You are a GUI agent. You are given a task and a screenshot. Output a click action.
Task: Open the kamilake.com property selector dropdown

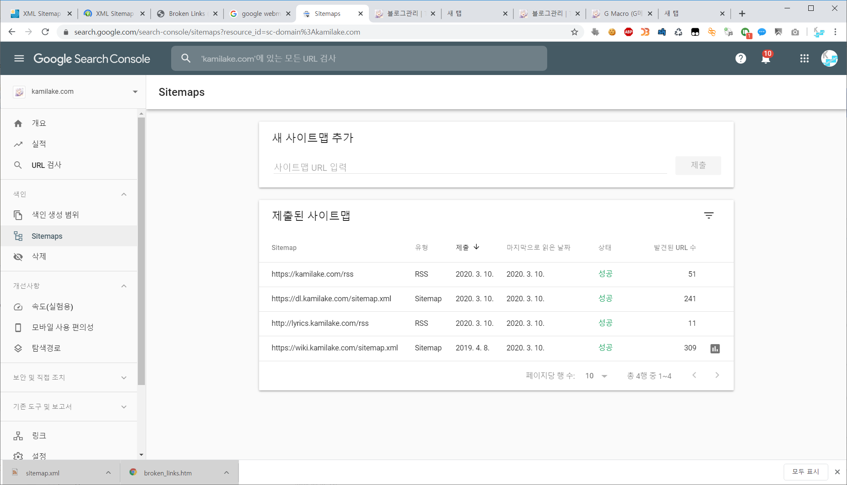click(x=135, y=92)
